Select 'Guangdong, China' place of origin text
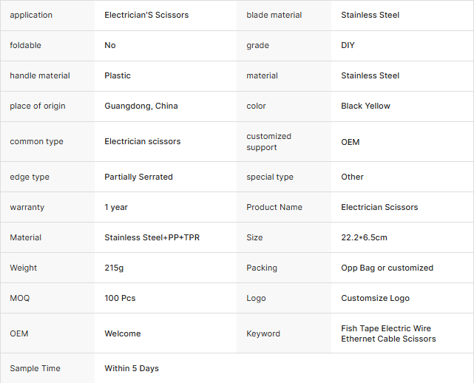This screenshot has width=474, height=383. click(141, 106)
